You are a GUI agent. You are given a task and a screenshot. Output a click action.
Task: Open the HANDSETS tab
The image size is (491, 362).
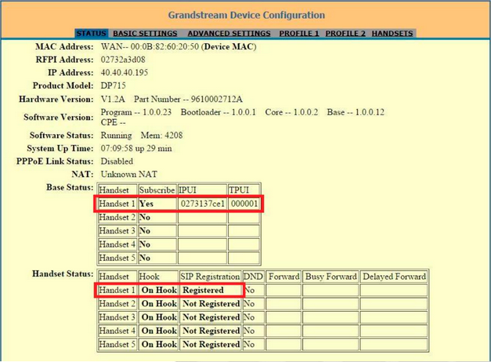pyautogui.click(x=392, y=33)
